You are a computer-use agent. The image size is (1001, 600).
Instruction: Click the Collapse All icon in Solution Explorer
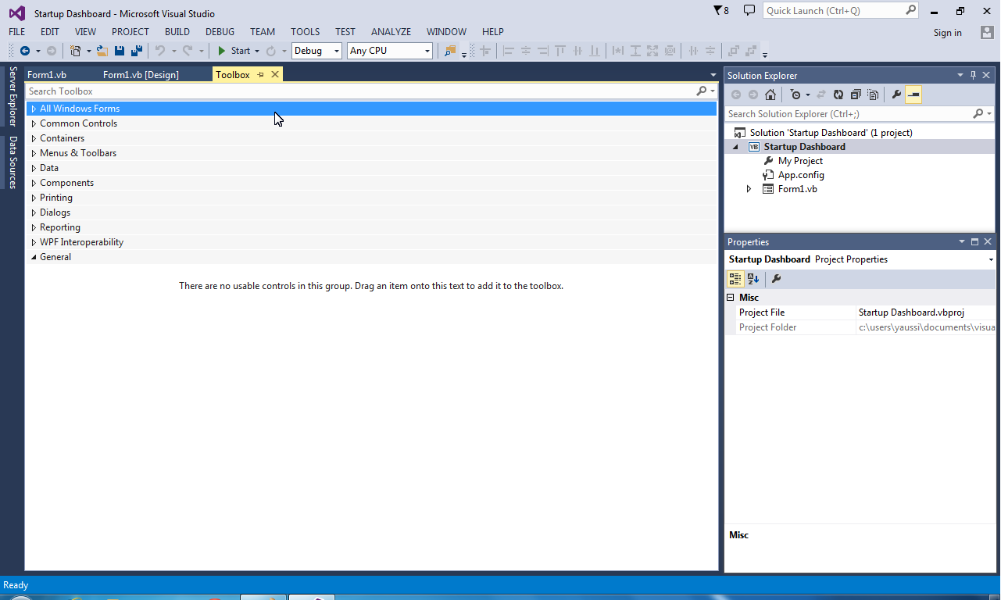pyautogui.click(x=856, y=95)
